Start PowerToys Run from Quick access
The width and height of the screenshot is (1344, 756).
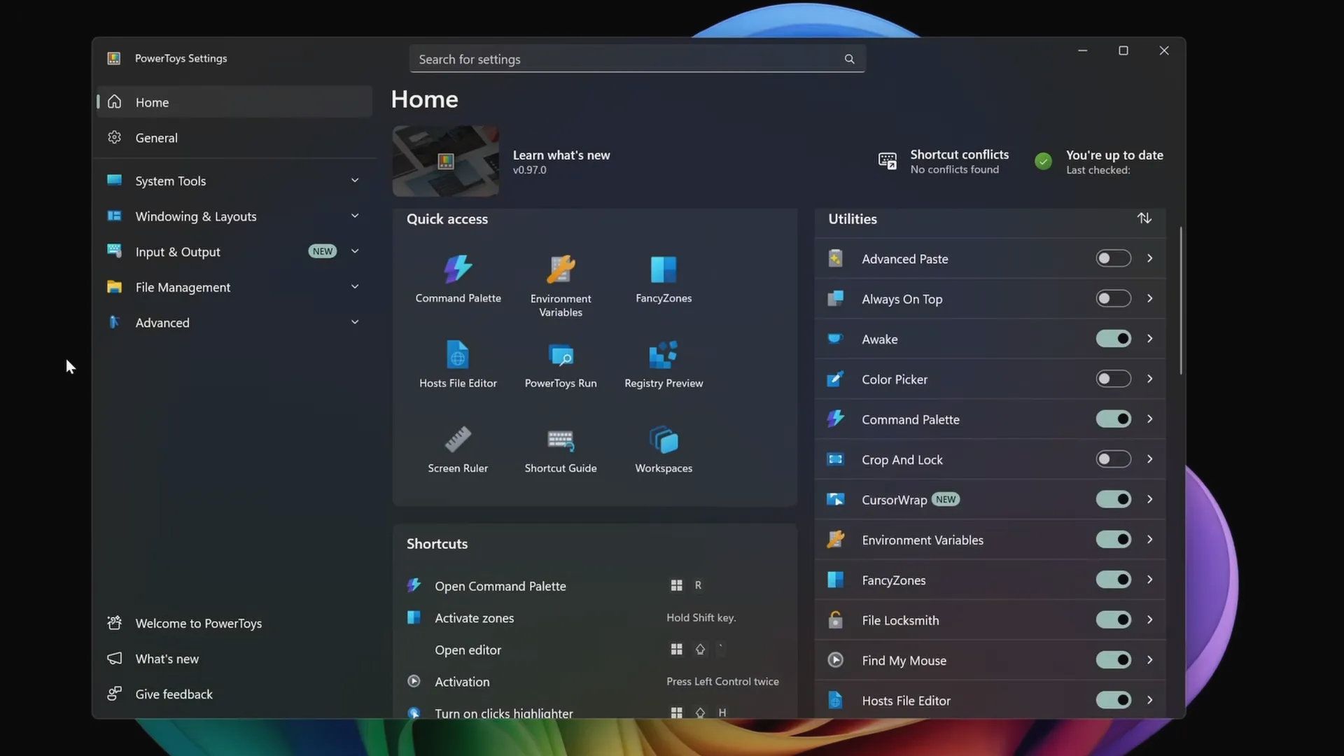(560, 364)
